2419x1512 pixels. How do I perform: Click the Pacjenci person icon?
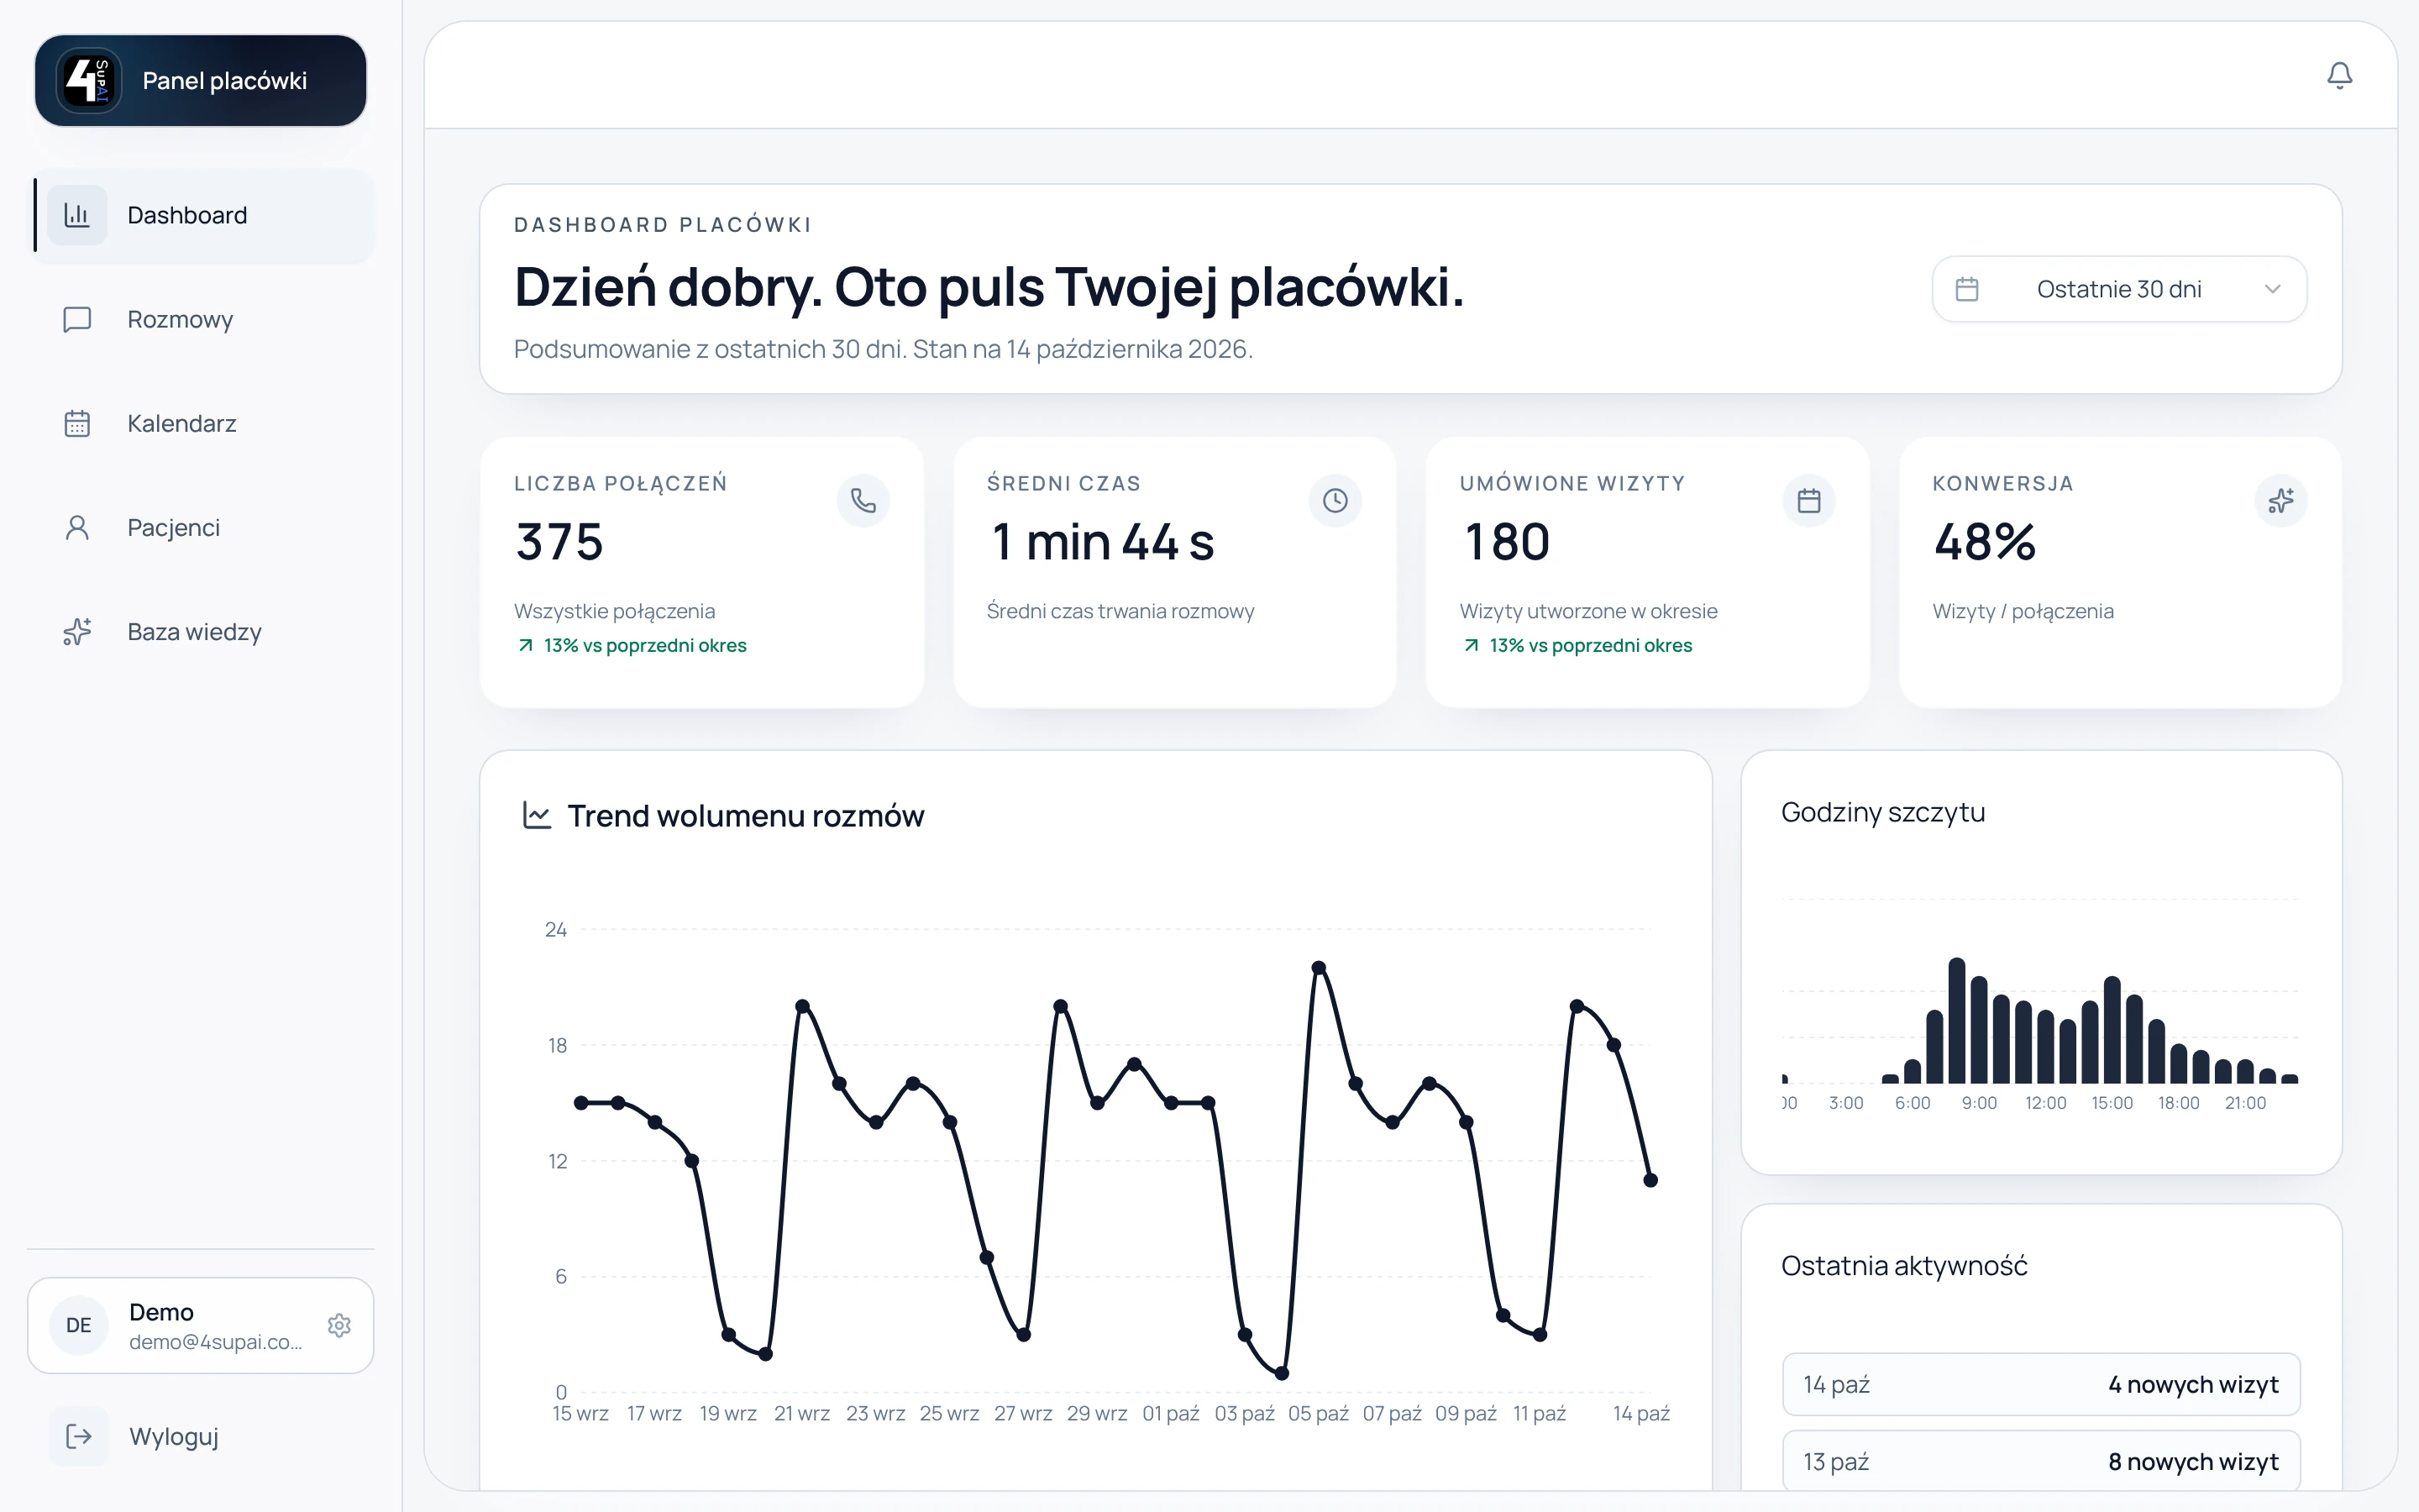pos(77,527)
